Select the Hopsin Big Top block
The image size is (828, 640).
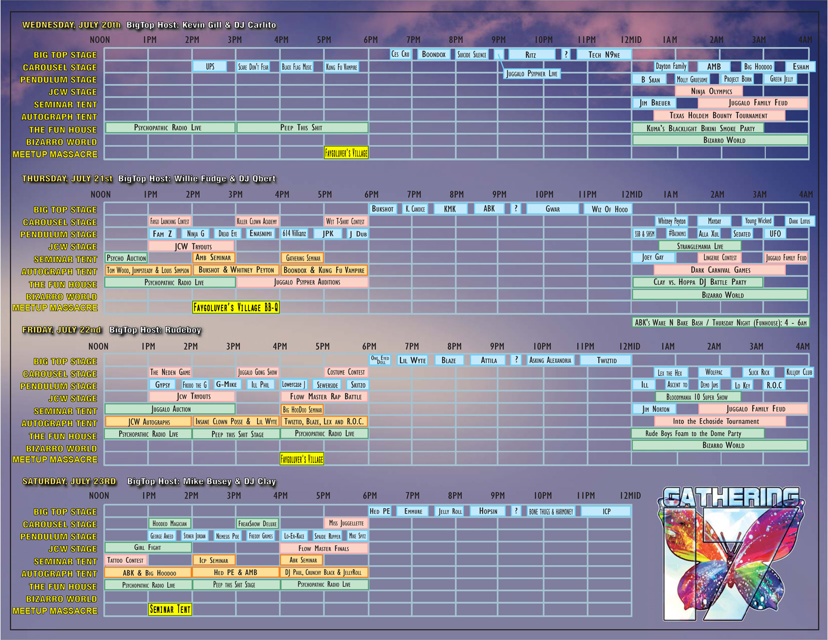(488, 511)
